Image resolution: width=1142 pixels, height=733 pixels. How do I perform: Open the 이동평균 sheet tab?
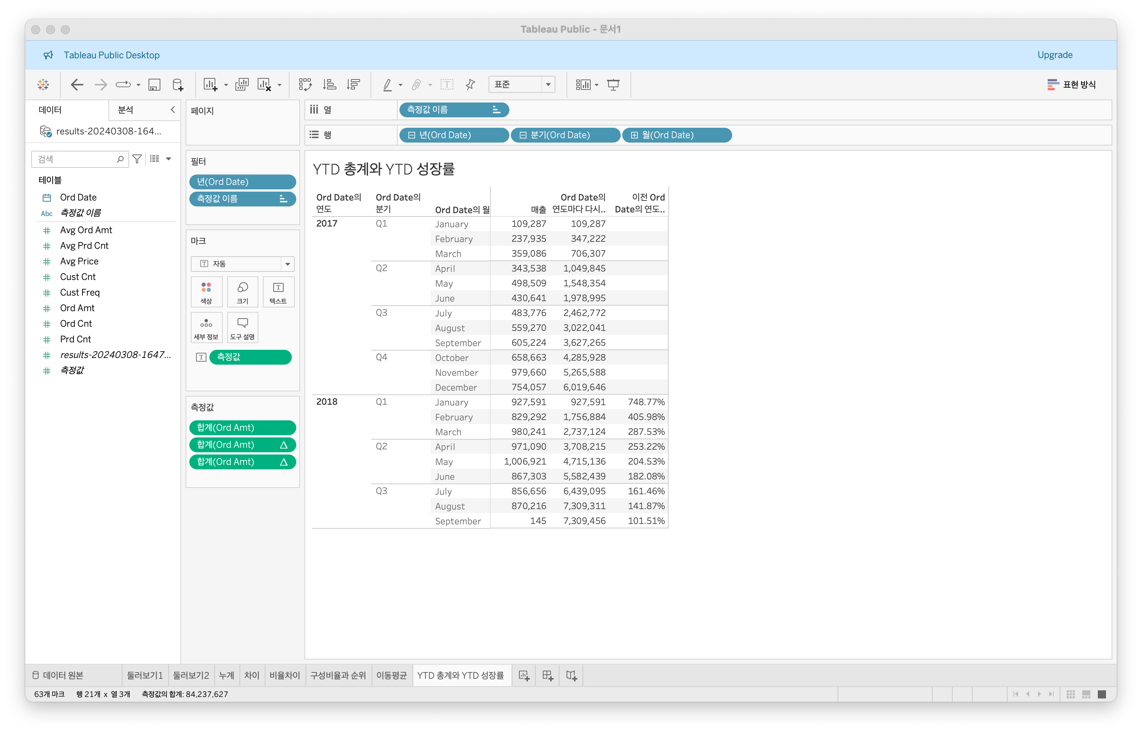391,675
